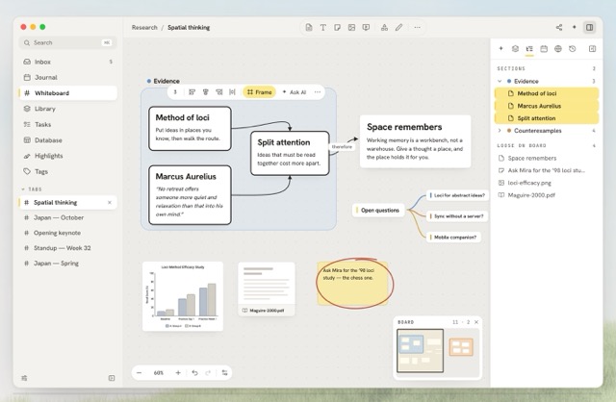Click the selection count 3 indicator
This screenshot has width=616, height=402.
(x=175, y=92)
